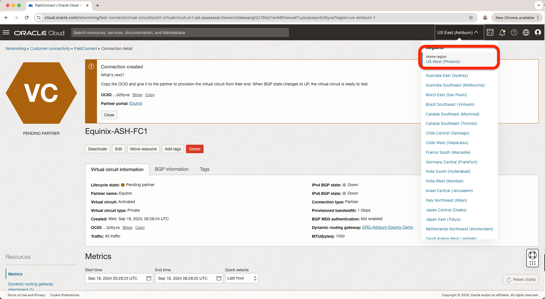This screenshot has height=299, width=545.
Task: Click the Reset charts button
Action: [521, 279]
